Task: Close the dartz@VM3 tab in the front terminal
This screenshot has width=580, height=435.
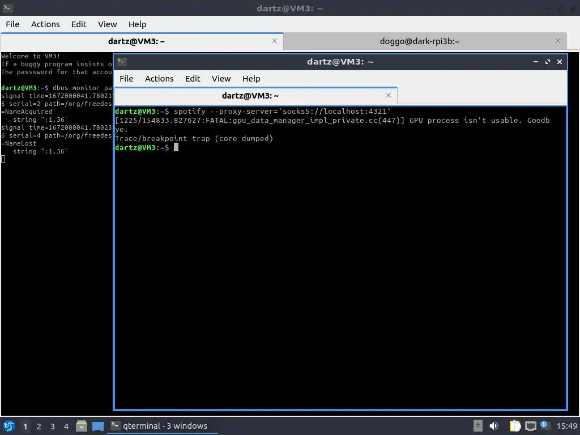Action: pyautogui.click(x=389, y=95)
